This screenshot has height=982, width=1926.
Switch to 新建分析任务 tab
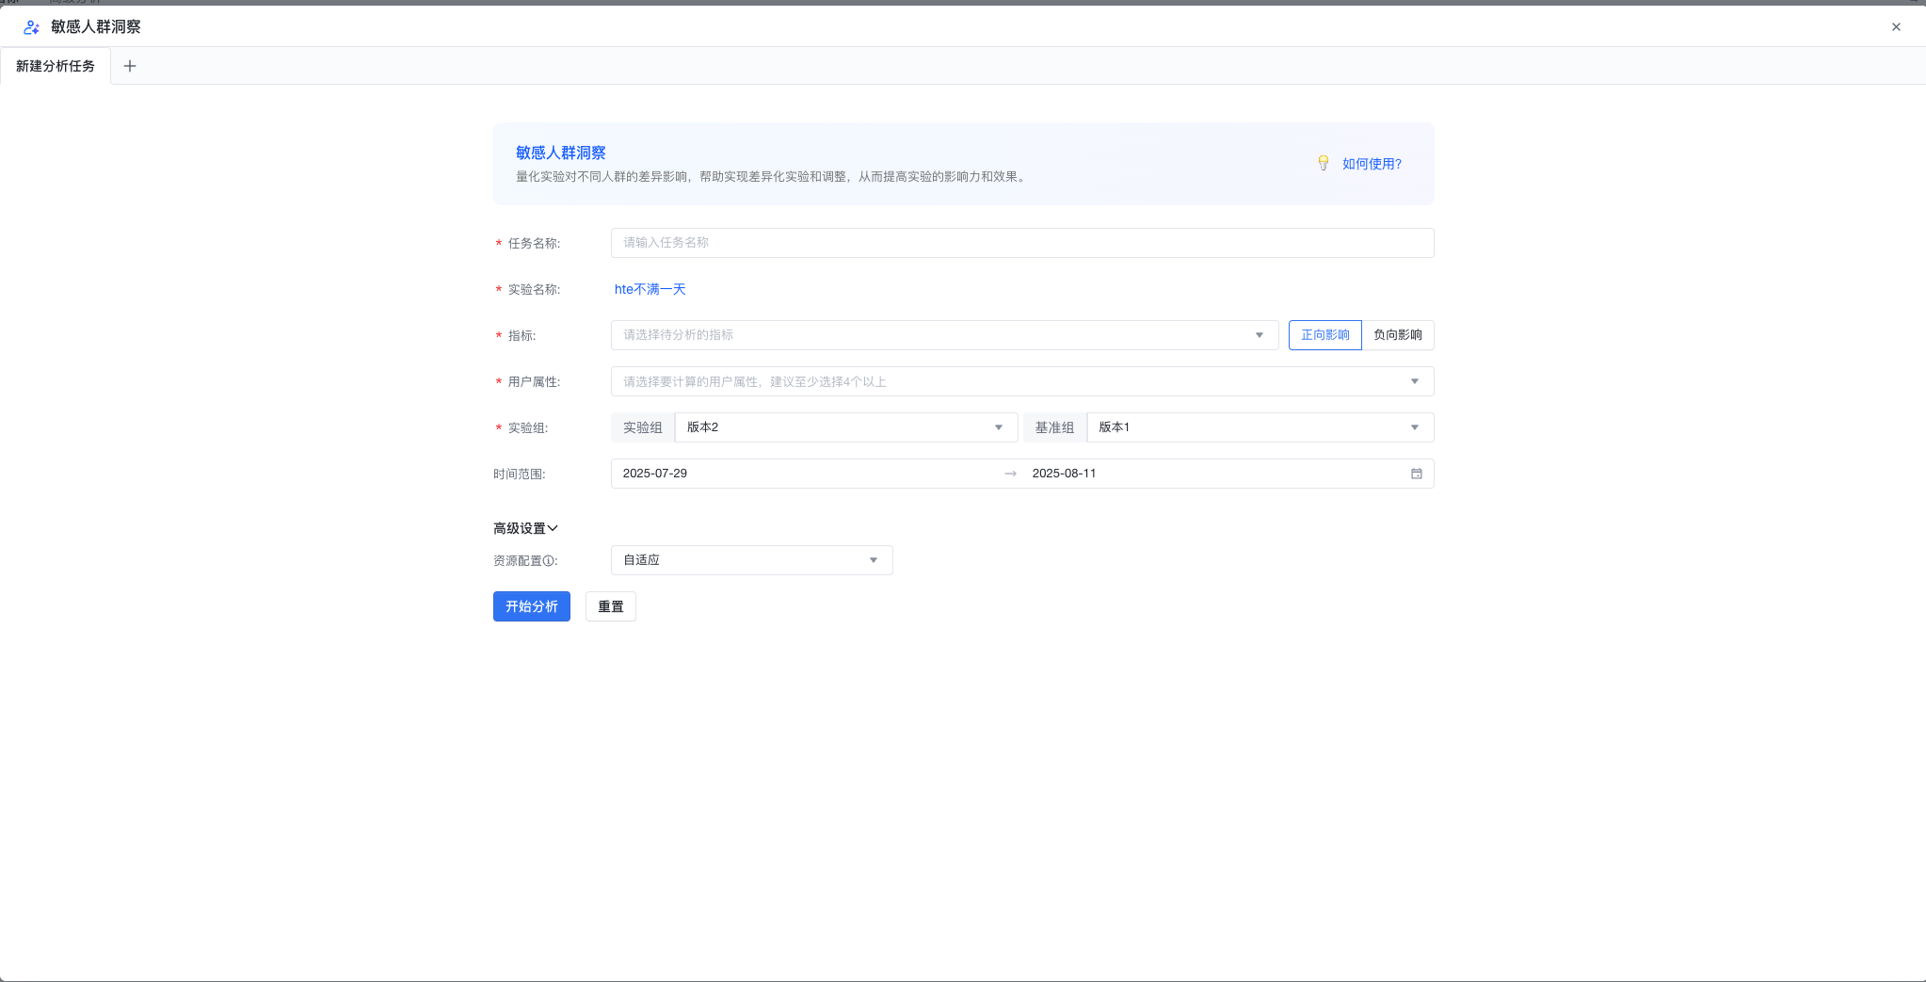click(56, 66)
